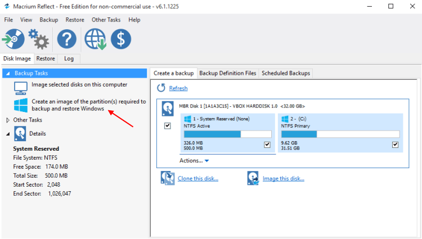Click the Clone this disk icon

point(168,178)
